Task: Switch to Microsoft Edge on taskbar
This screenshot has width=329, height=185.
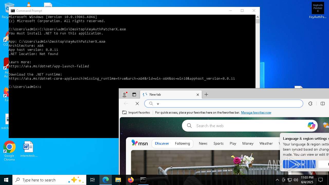Action: 106,180
